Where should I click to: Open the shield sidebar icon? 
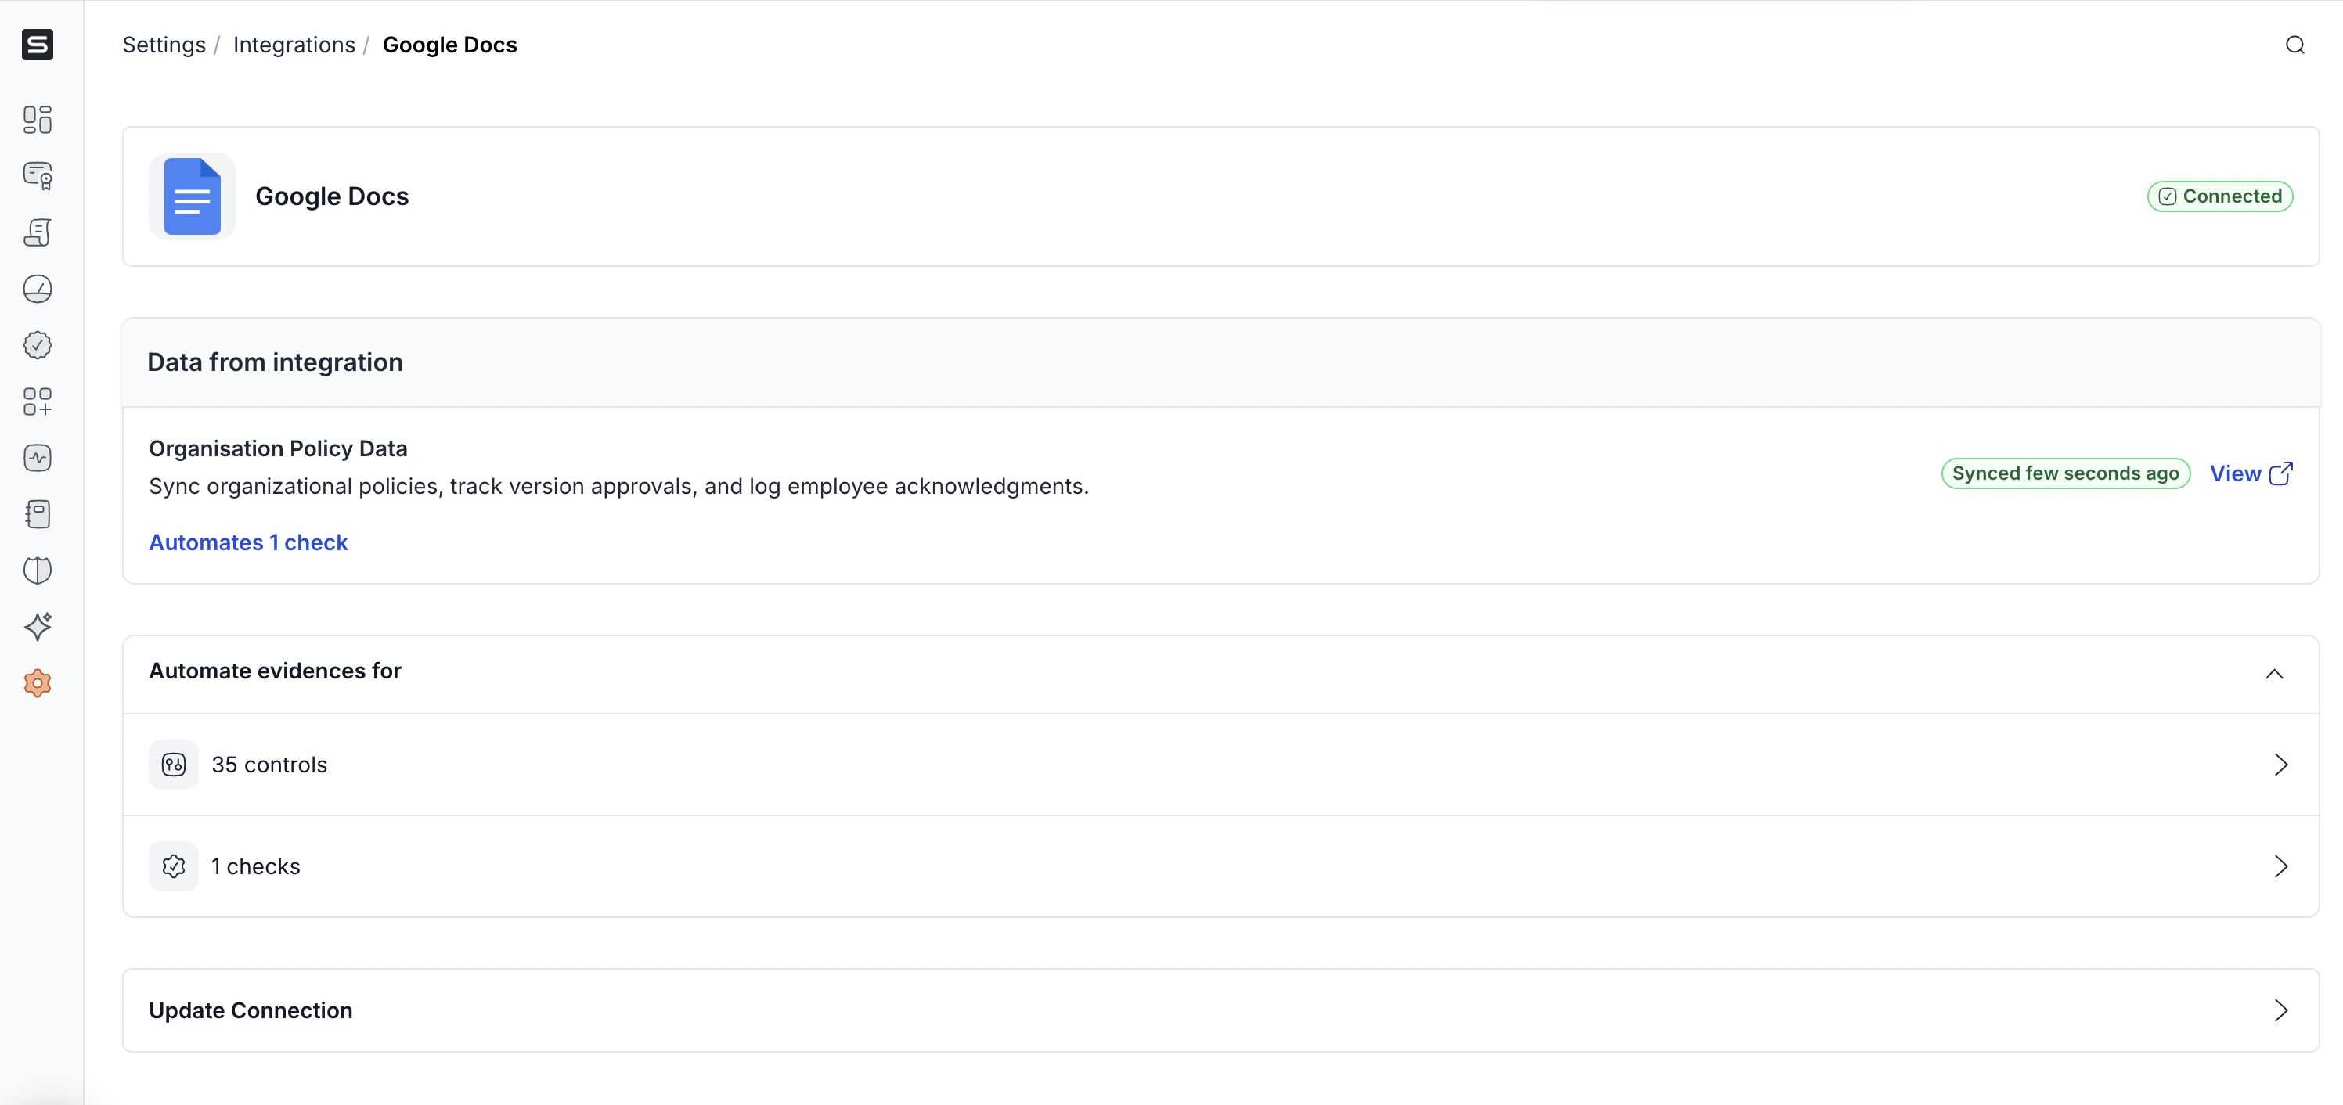pos(38,570)
